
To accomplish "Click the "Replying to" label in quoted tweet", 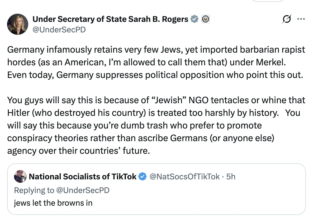I will 34,190.
